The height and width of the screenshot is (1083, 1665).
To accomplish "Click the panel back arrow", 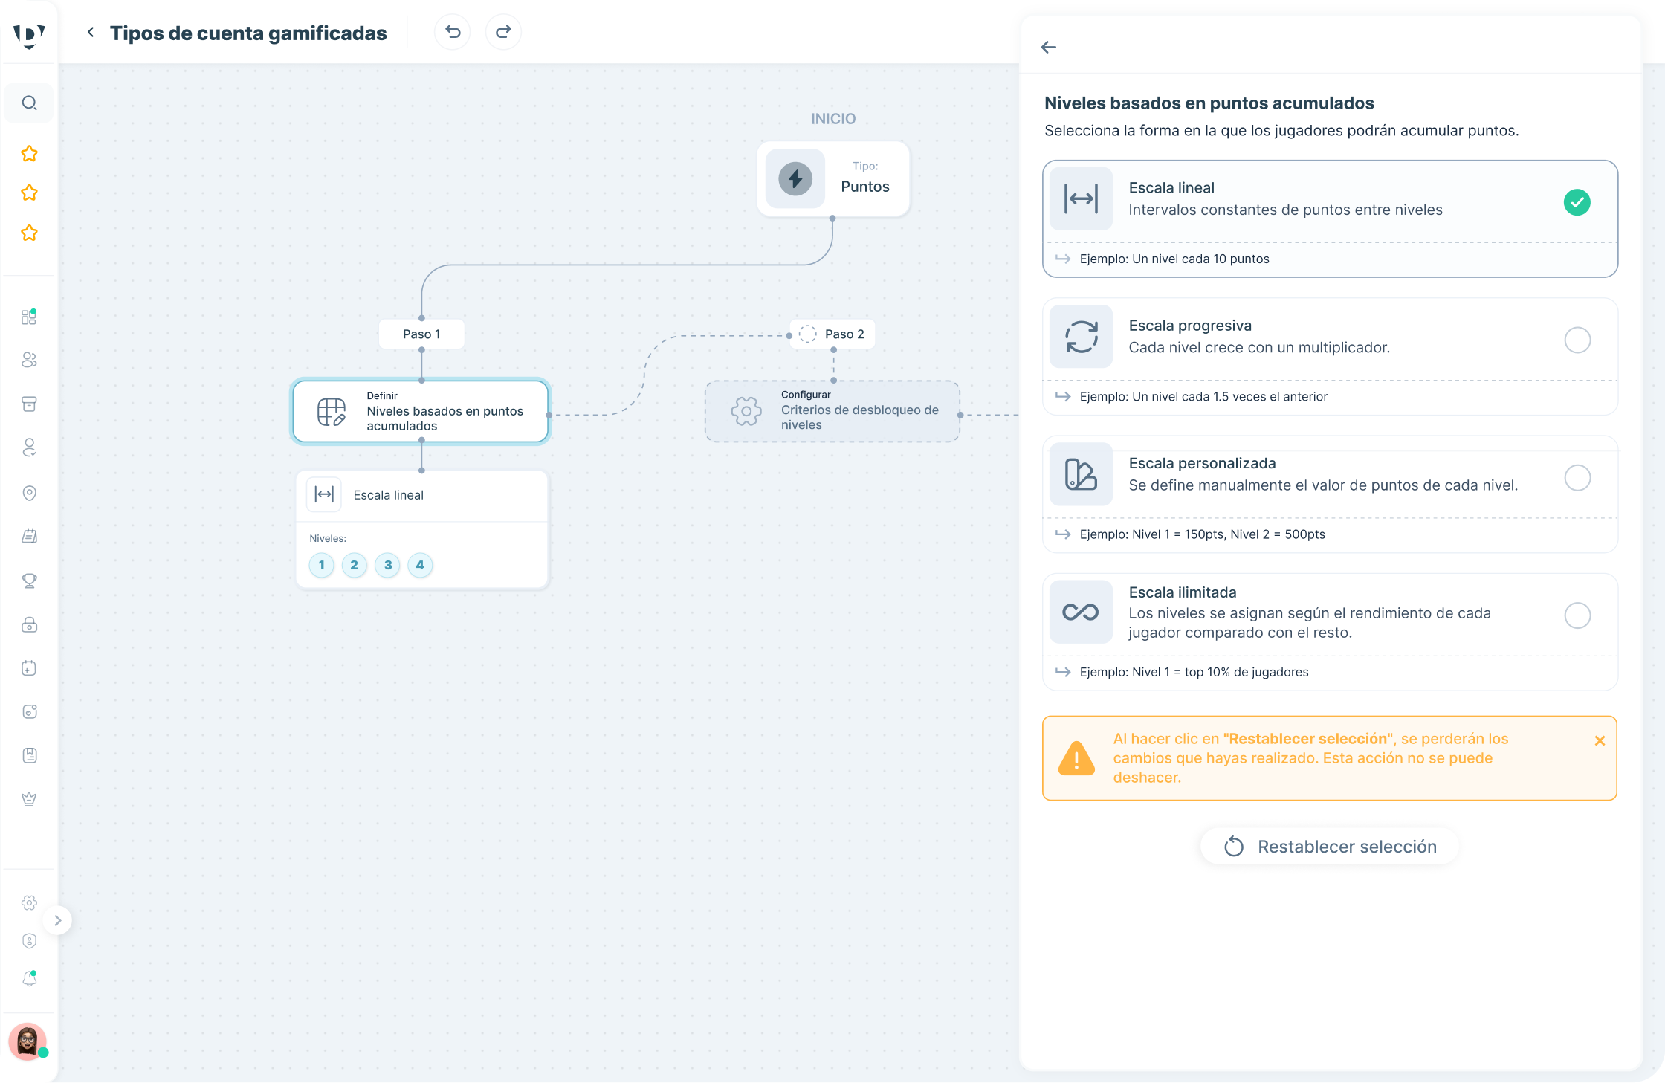I will click(x=1048, y=48).
